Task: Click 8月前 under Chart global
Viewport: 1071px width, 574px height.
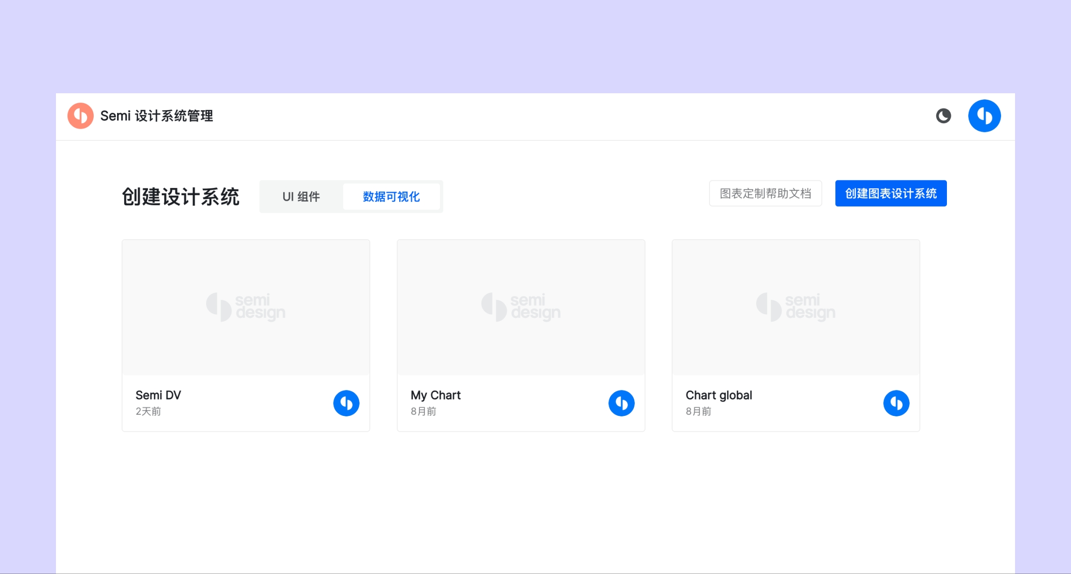Action: 698,411
